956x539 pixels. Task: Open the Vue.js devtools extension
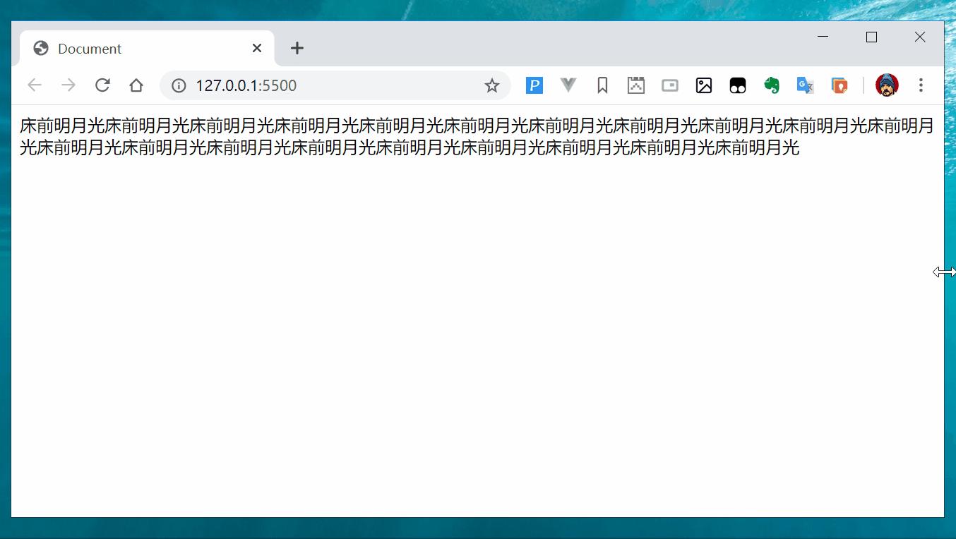[568, 85]
